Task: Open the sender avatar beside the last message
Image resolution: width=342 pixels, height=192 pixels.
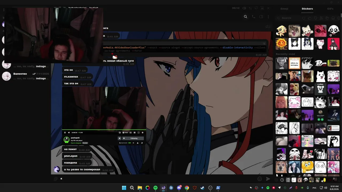Action: click(x=57, y=169)
